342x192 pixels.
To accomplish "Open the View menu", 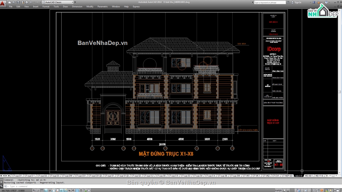I will (27, 7).
